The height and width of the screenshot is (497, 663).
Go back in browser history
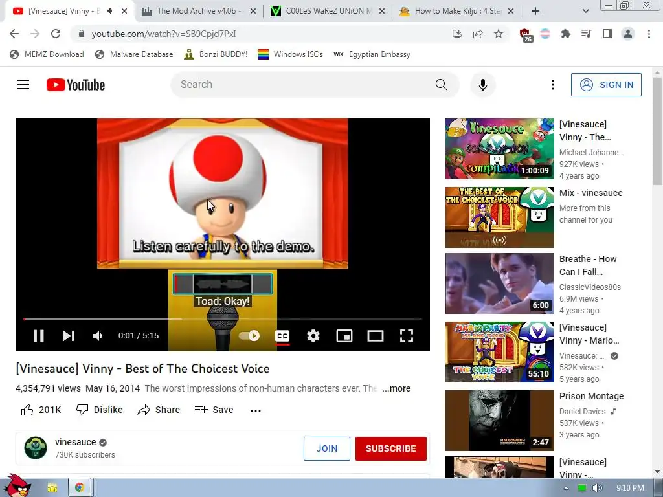(14, 34)
